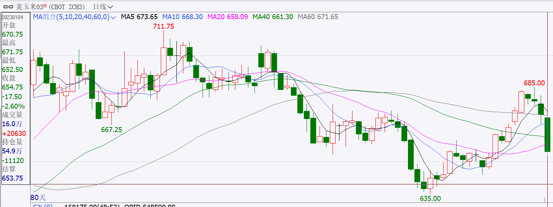The image size is (553, 207).
Task: Click the open price value 670.75
Action: [13, 34]
